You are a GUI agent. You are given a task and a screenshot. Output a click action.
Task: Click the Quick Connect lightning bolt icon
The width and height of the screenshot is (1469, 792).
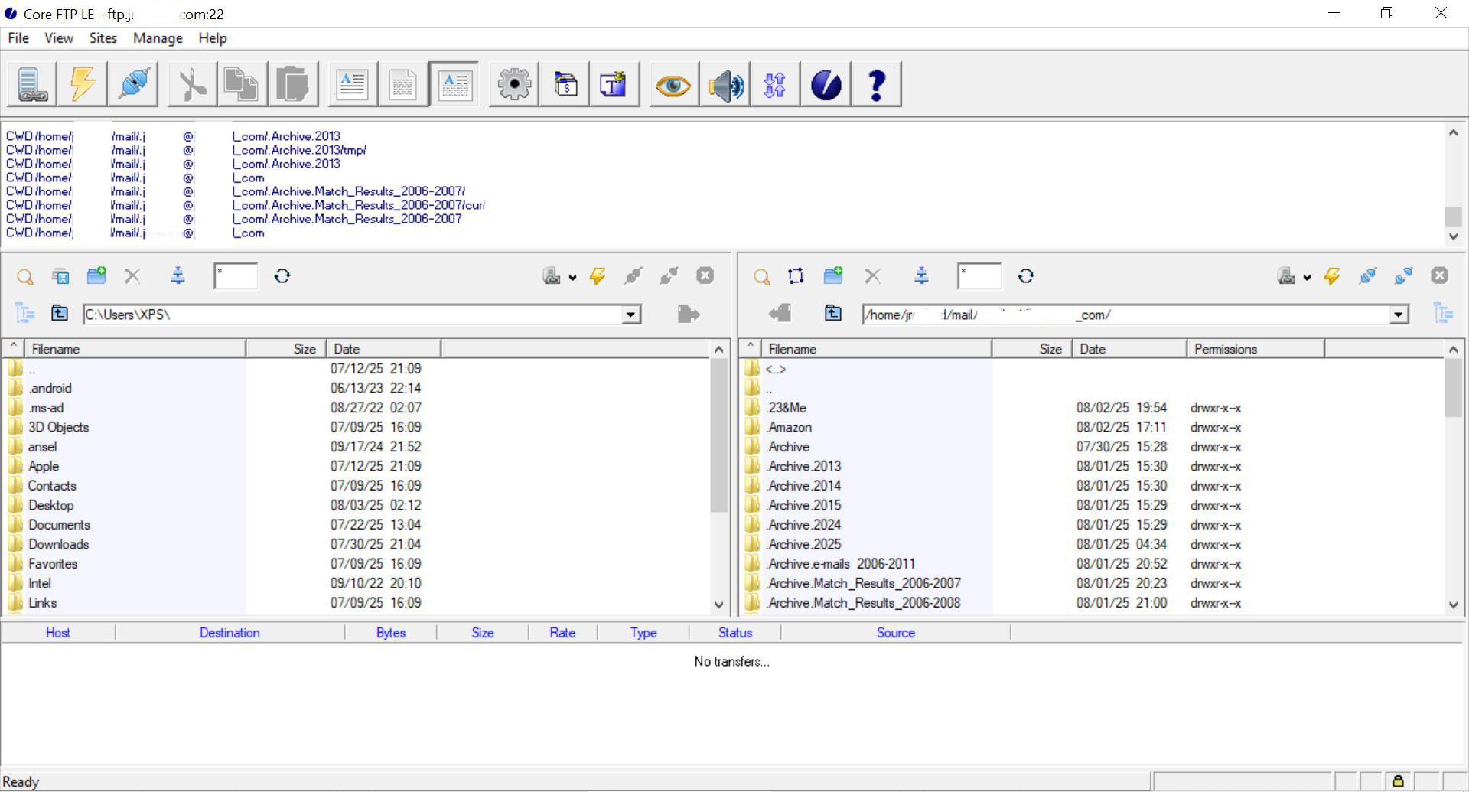tap(83, 84)
